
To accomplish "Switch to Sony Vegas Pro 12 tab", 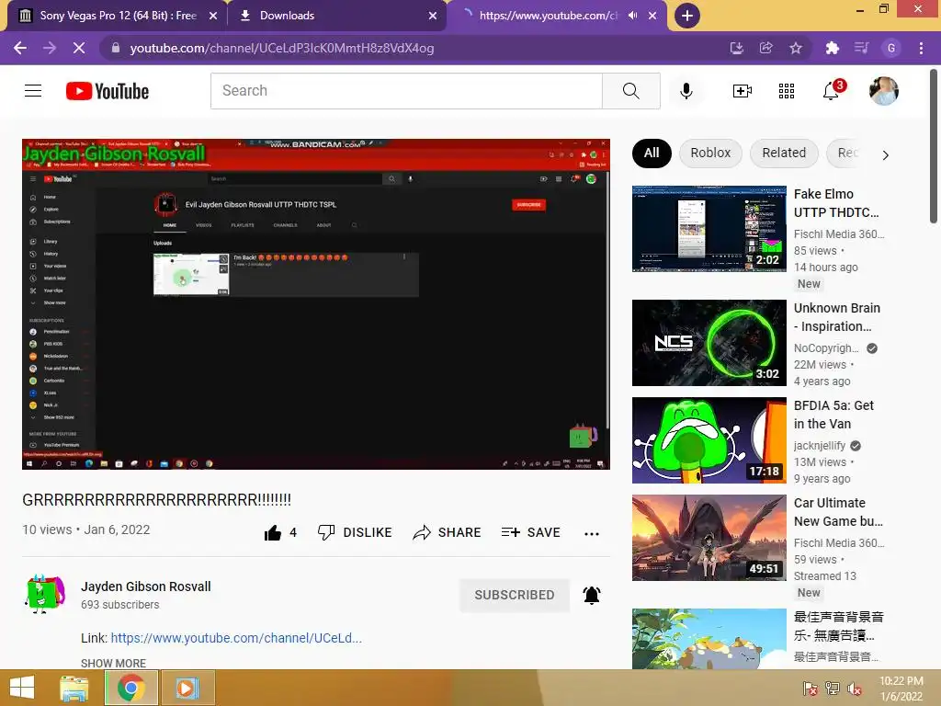I will 119,16.
